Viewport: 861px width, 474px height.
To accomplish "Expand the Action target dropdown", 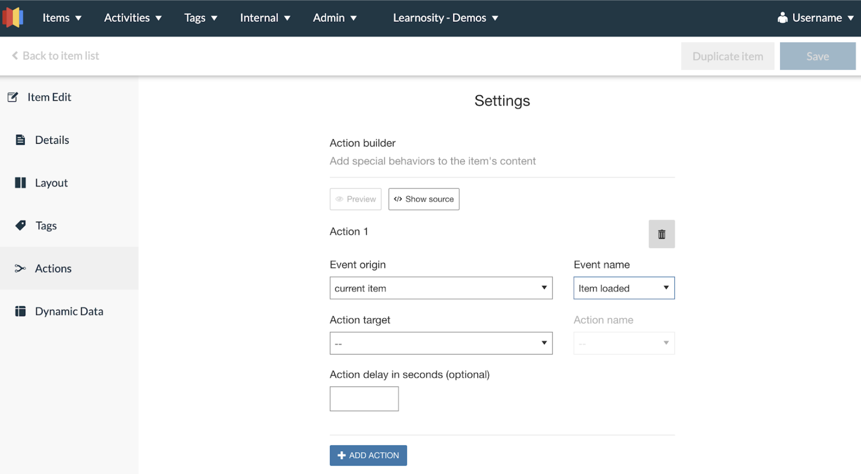I will 440,343.
